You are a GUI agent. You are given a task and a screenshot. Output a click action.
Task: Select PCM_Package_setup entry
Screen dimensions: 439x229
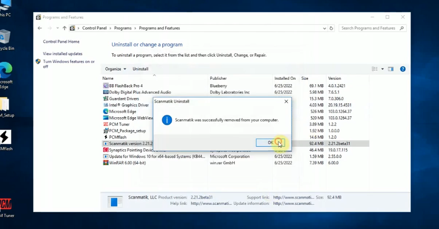pos(127,131)
